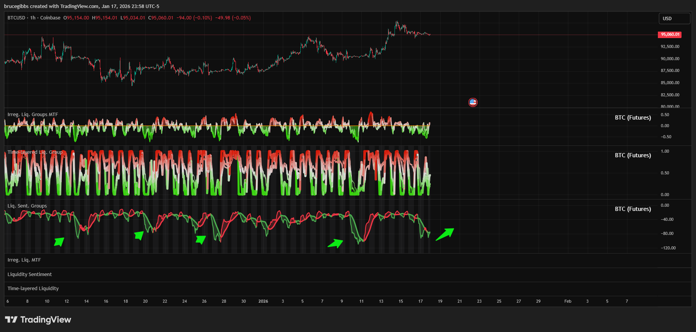Image resolution: width=696 pixels, height=332 pixels.
Task: Click BTC (Futures) label in Liq. Sent. Groups pane
Action: pos(633,209)
